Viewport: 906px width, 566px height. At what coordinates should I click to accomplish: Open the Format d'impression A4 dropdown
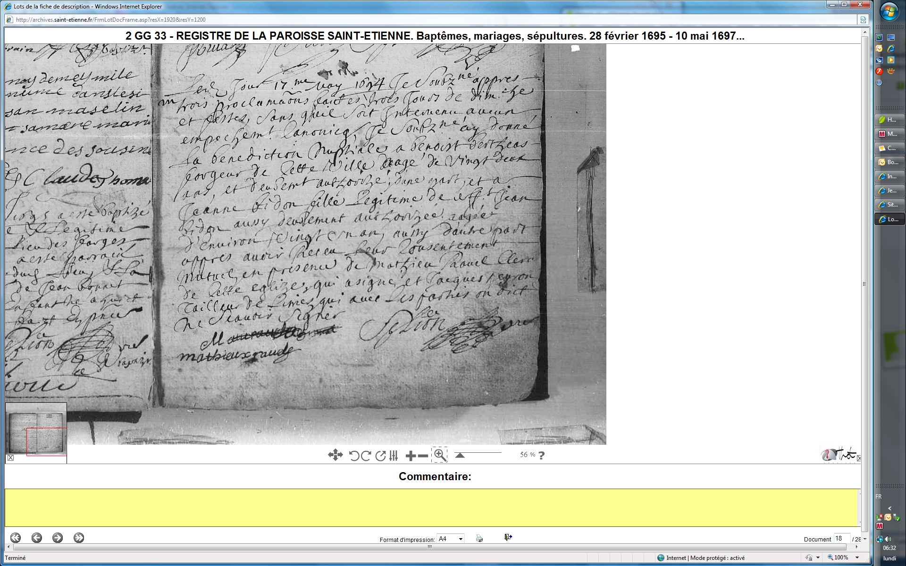(451, 539)
